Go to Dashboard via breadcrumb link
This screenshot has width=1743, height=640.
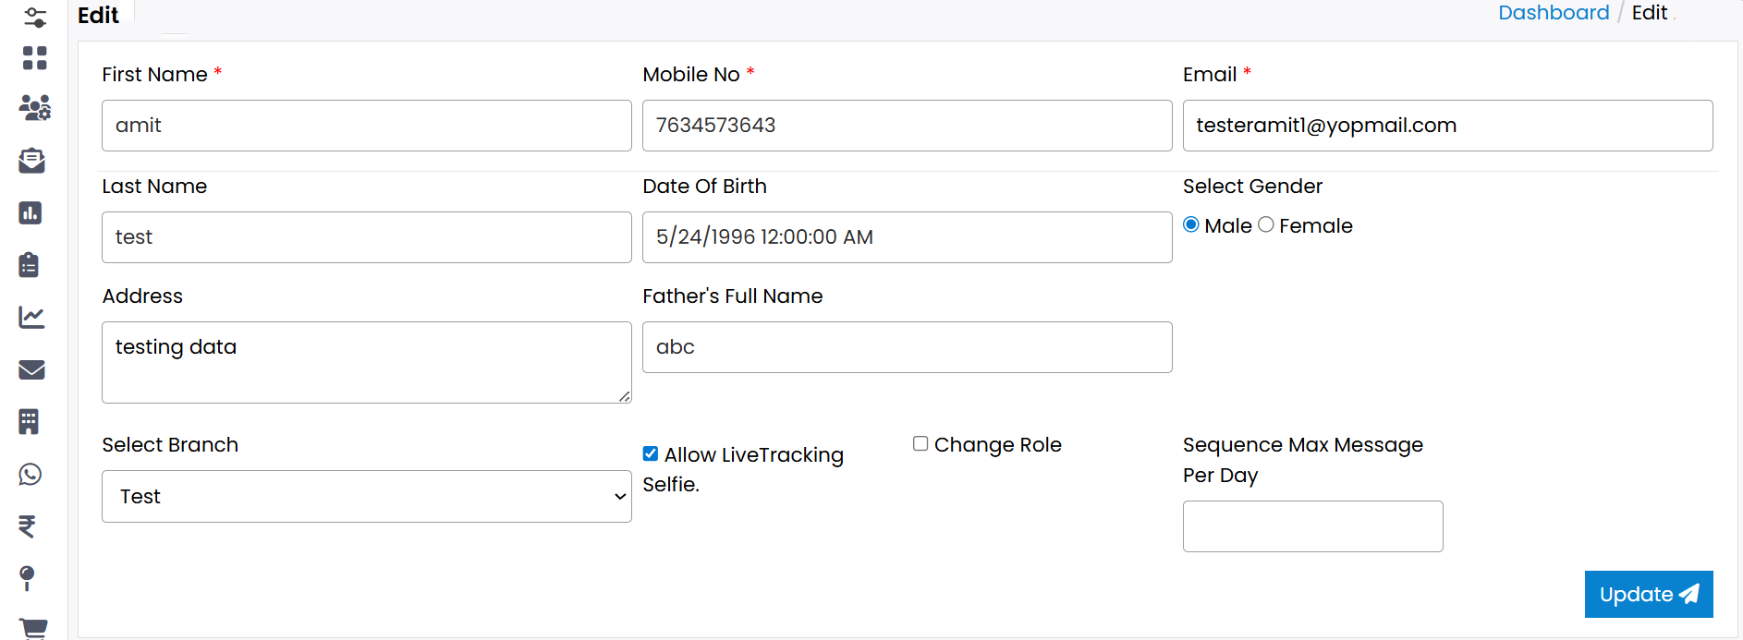(1554, 13)
